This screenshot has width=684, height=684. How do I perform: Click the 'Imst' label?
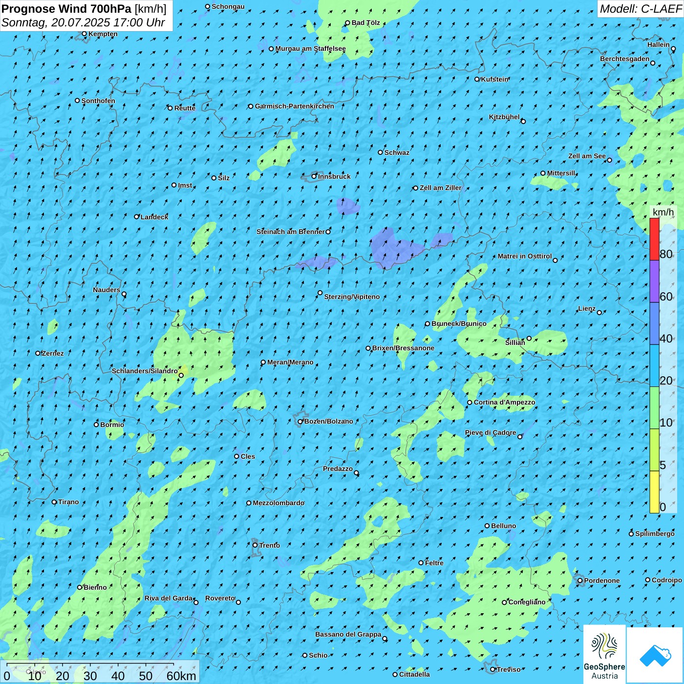(x=185, y=185)
